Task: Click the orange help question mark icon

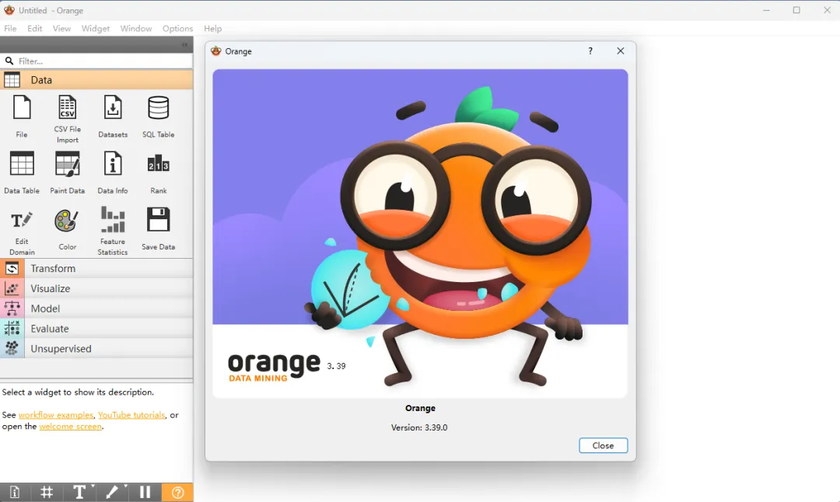Action: 177,493
